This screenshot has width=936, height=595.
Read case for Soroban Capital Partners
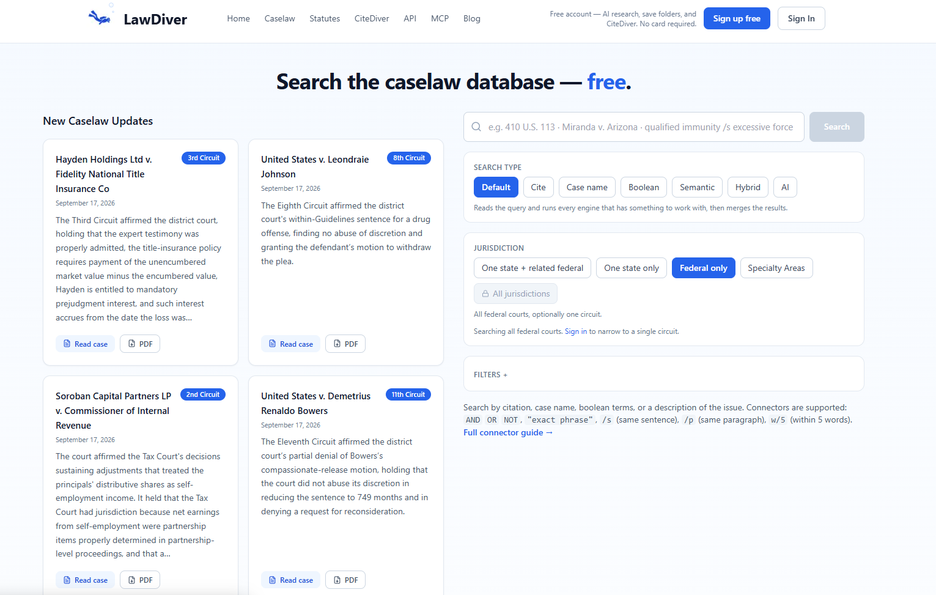tap(86, 580)
